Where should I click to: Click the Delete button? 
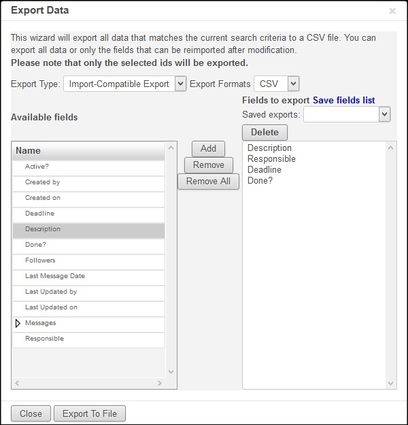tap(265, 133)
